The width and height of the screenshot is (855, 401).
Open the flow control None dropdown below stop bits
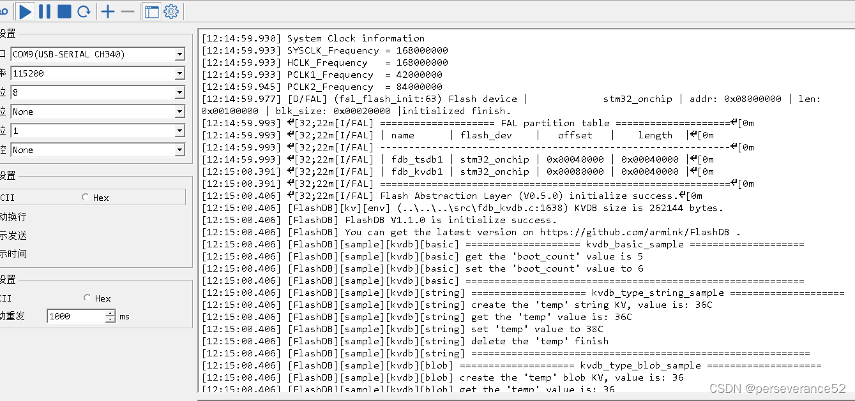pos(98,150)
